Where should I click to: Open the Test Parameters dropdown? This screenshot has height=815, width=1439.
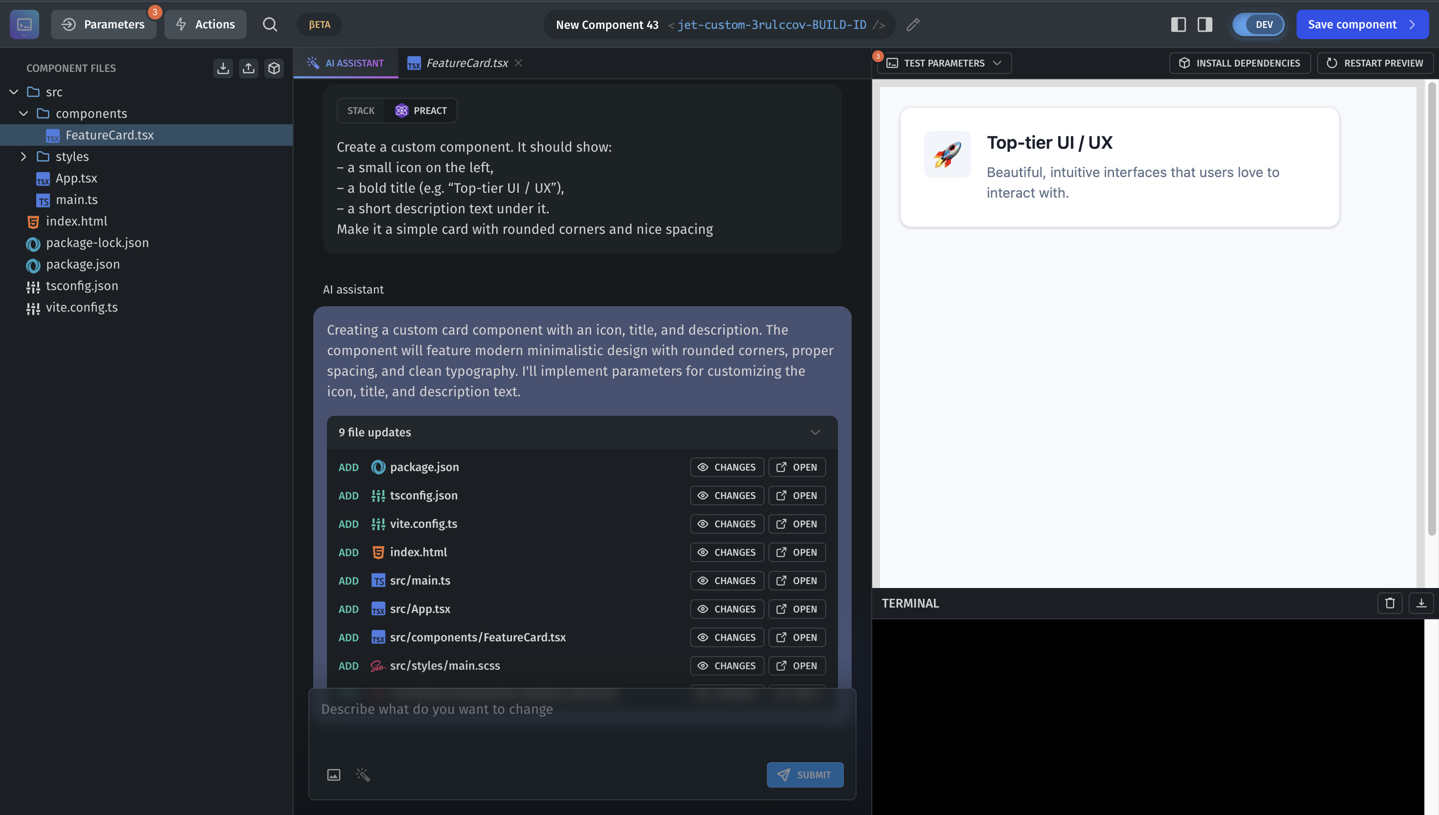click(x=944, y=63)
